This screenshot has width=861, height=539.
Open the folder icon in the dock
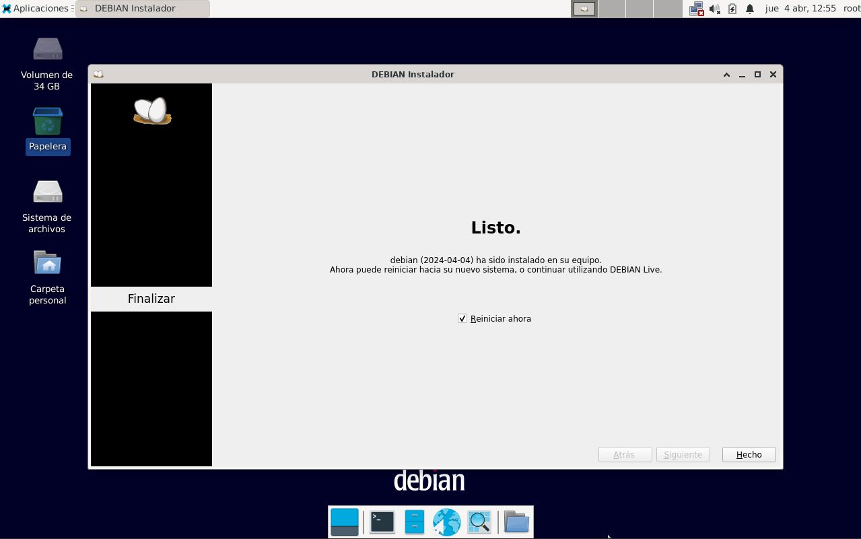coord(516,522)
